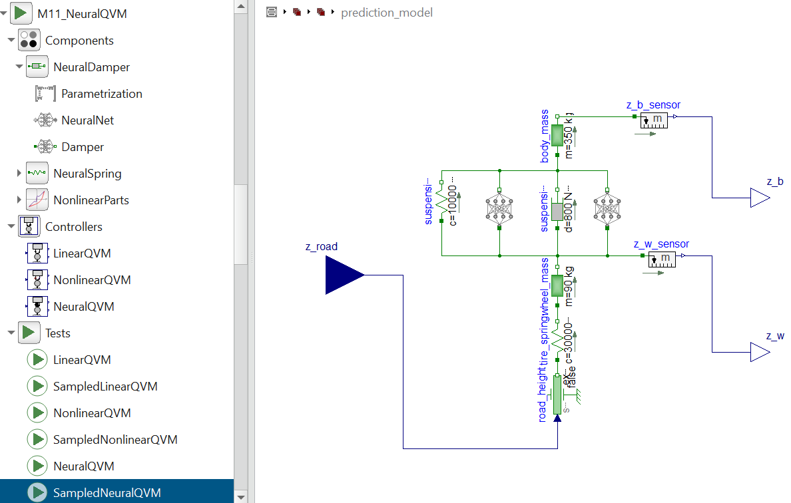
Task: Click the body_mass block in diagram
Action: coord(557,135)
